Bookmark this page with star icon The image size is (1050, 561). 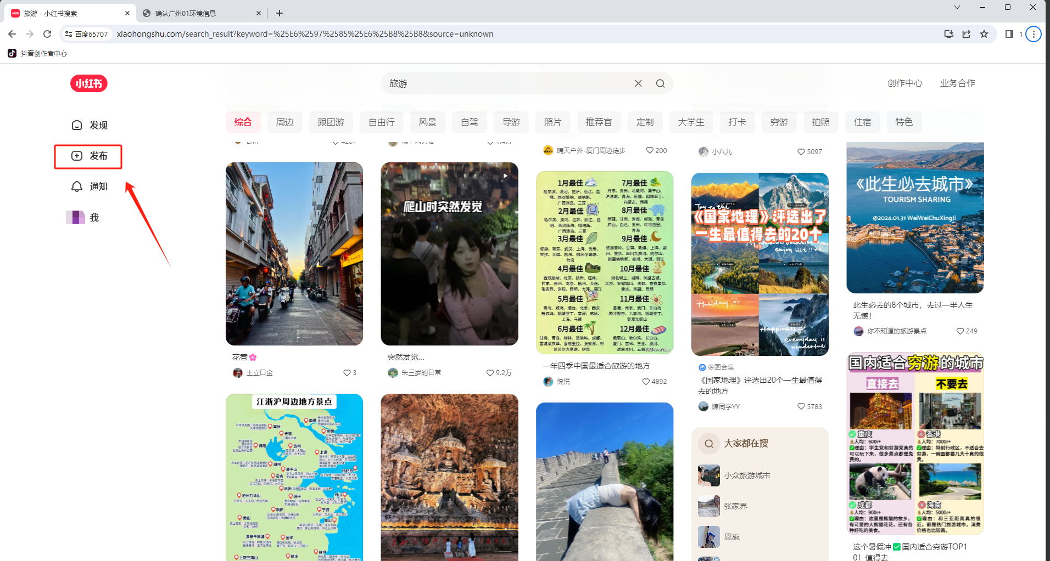click(x=984, y=34)
